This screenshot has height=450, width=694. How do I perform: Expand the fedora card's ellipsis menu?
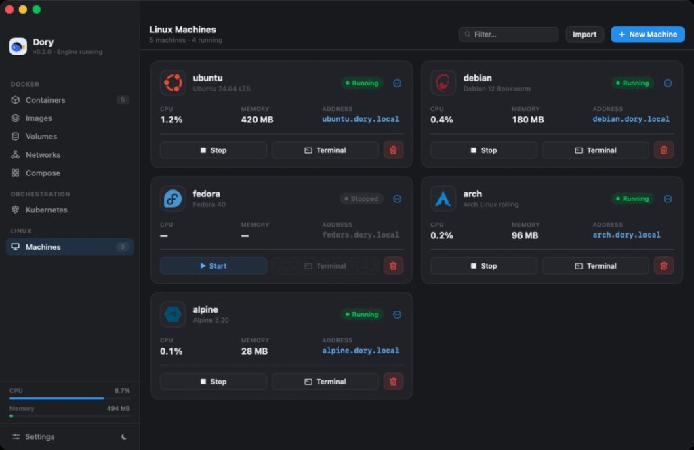point(397,199)
